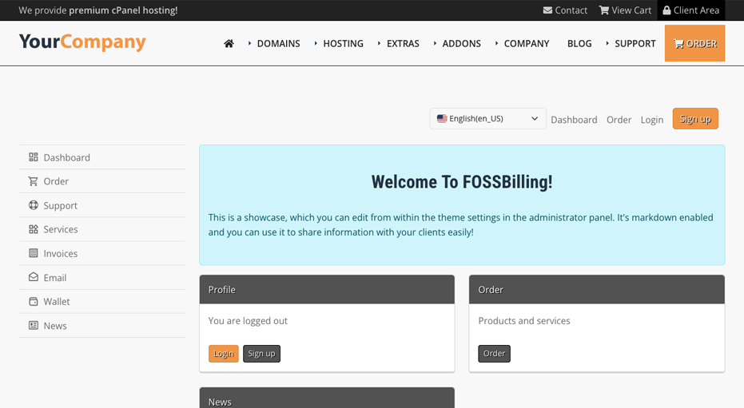Click the Invoices list icon in sidebar
Viewport: 744px width, 408px height.
[34, 253]
